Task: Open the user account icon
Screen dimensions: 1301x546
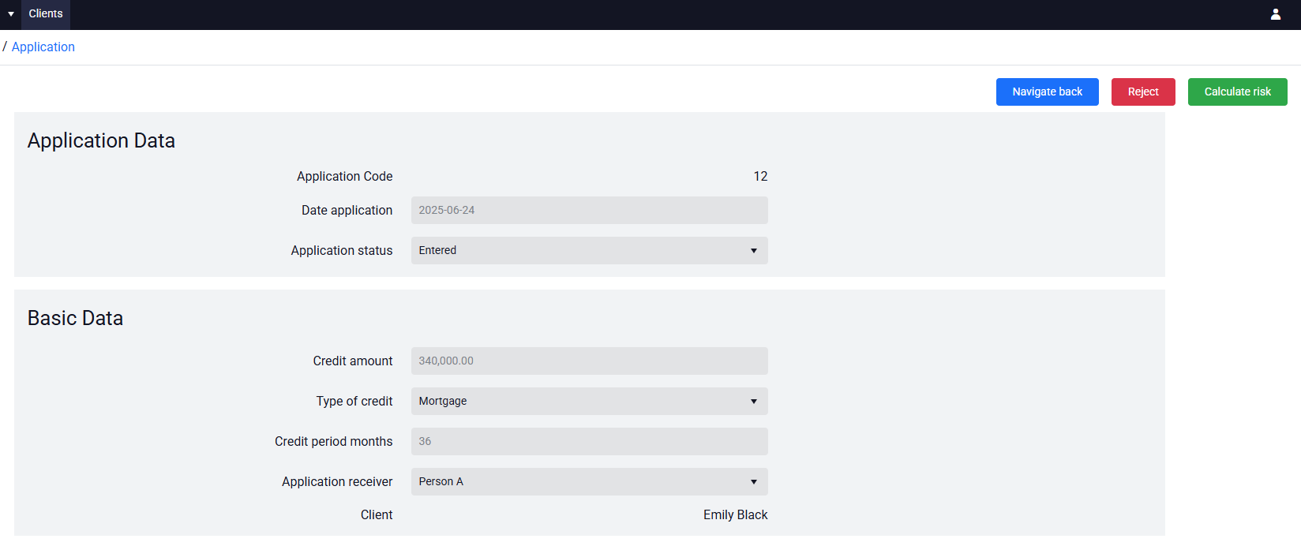Action: pos(1275,14)
